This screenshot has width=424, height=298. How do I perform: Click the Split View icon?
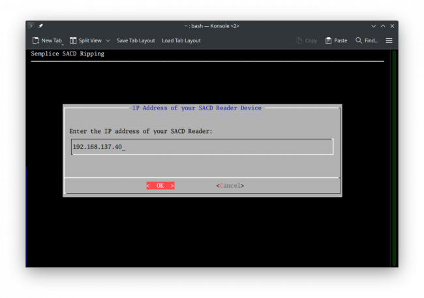tap(74, 40)
